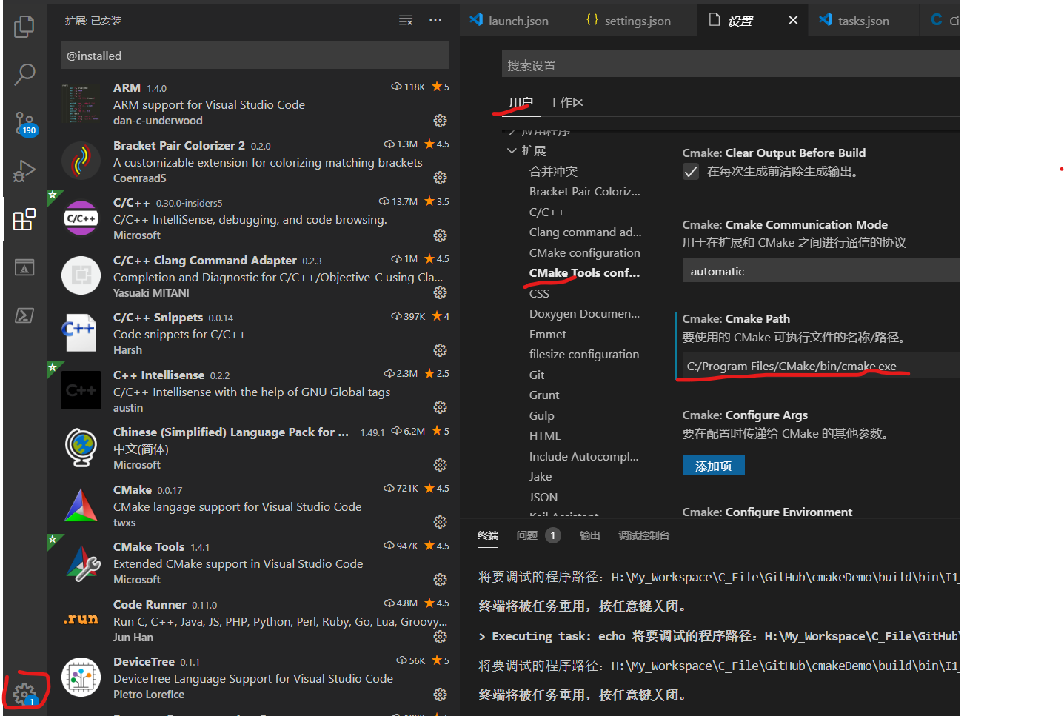Screen dimensions: 1064x716
Task: Select Bracket Pair Coloriz... settings entry
Action: [584, 192]
